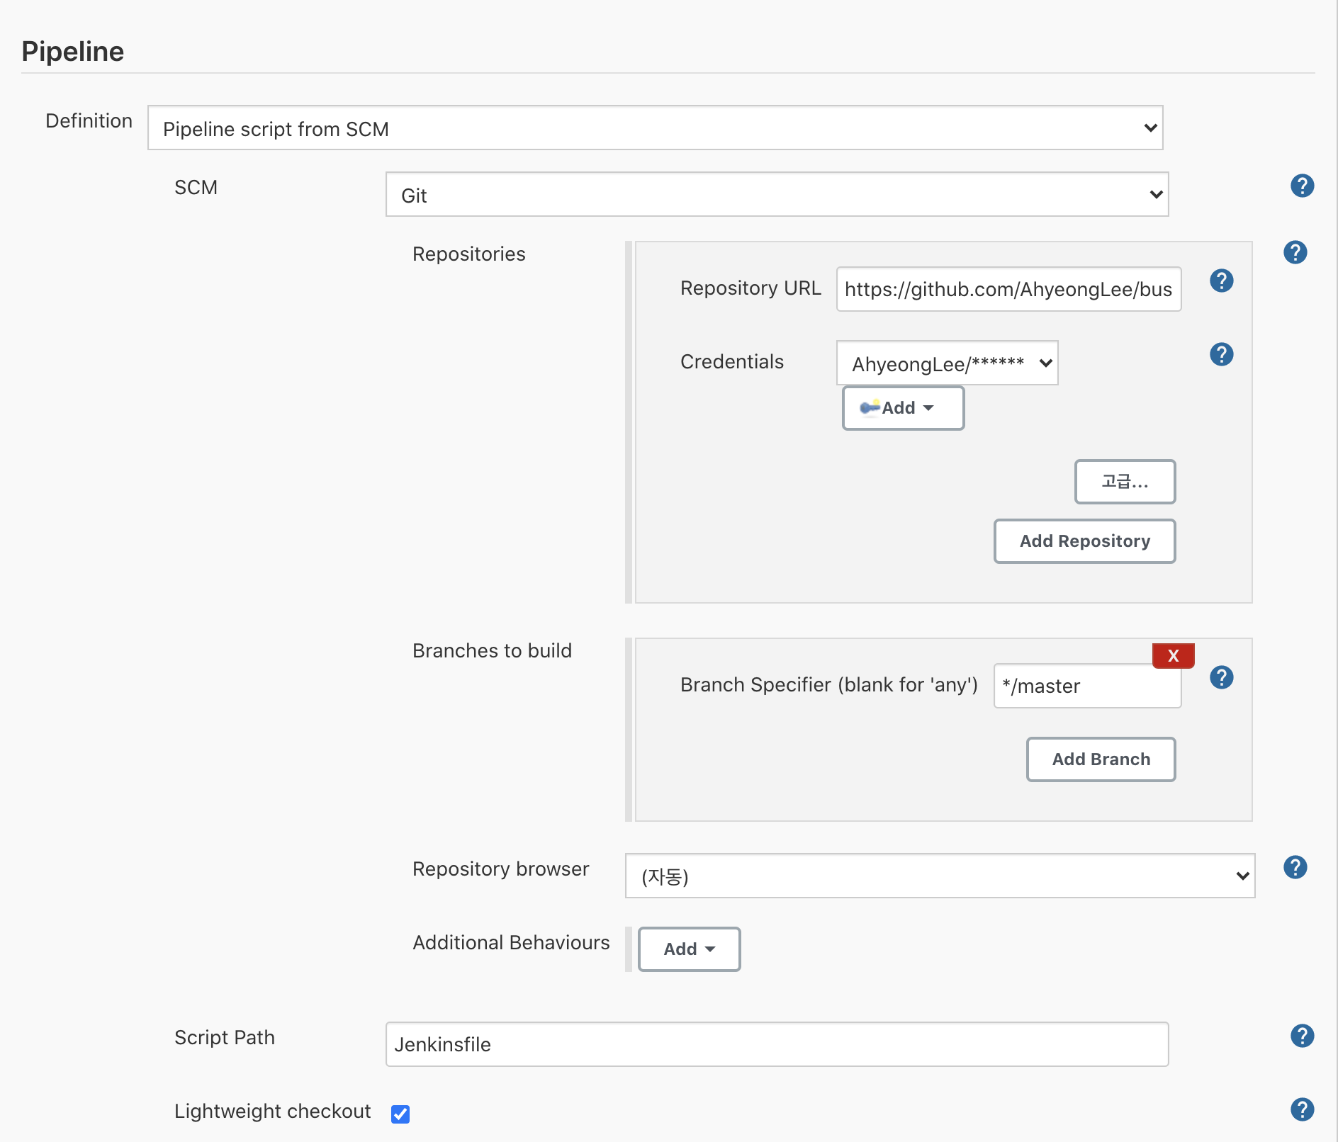Add a new credential with the Add button

(902, 407)
